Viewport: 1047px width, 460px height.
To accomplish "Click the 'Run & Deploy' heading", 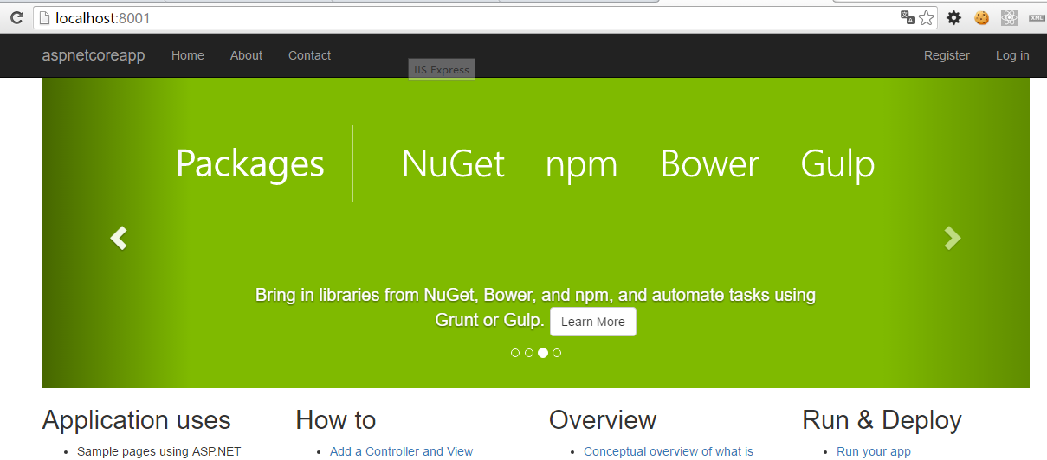I will tap(882, 420).
